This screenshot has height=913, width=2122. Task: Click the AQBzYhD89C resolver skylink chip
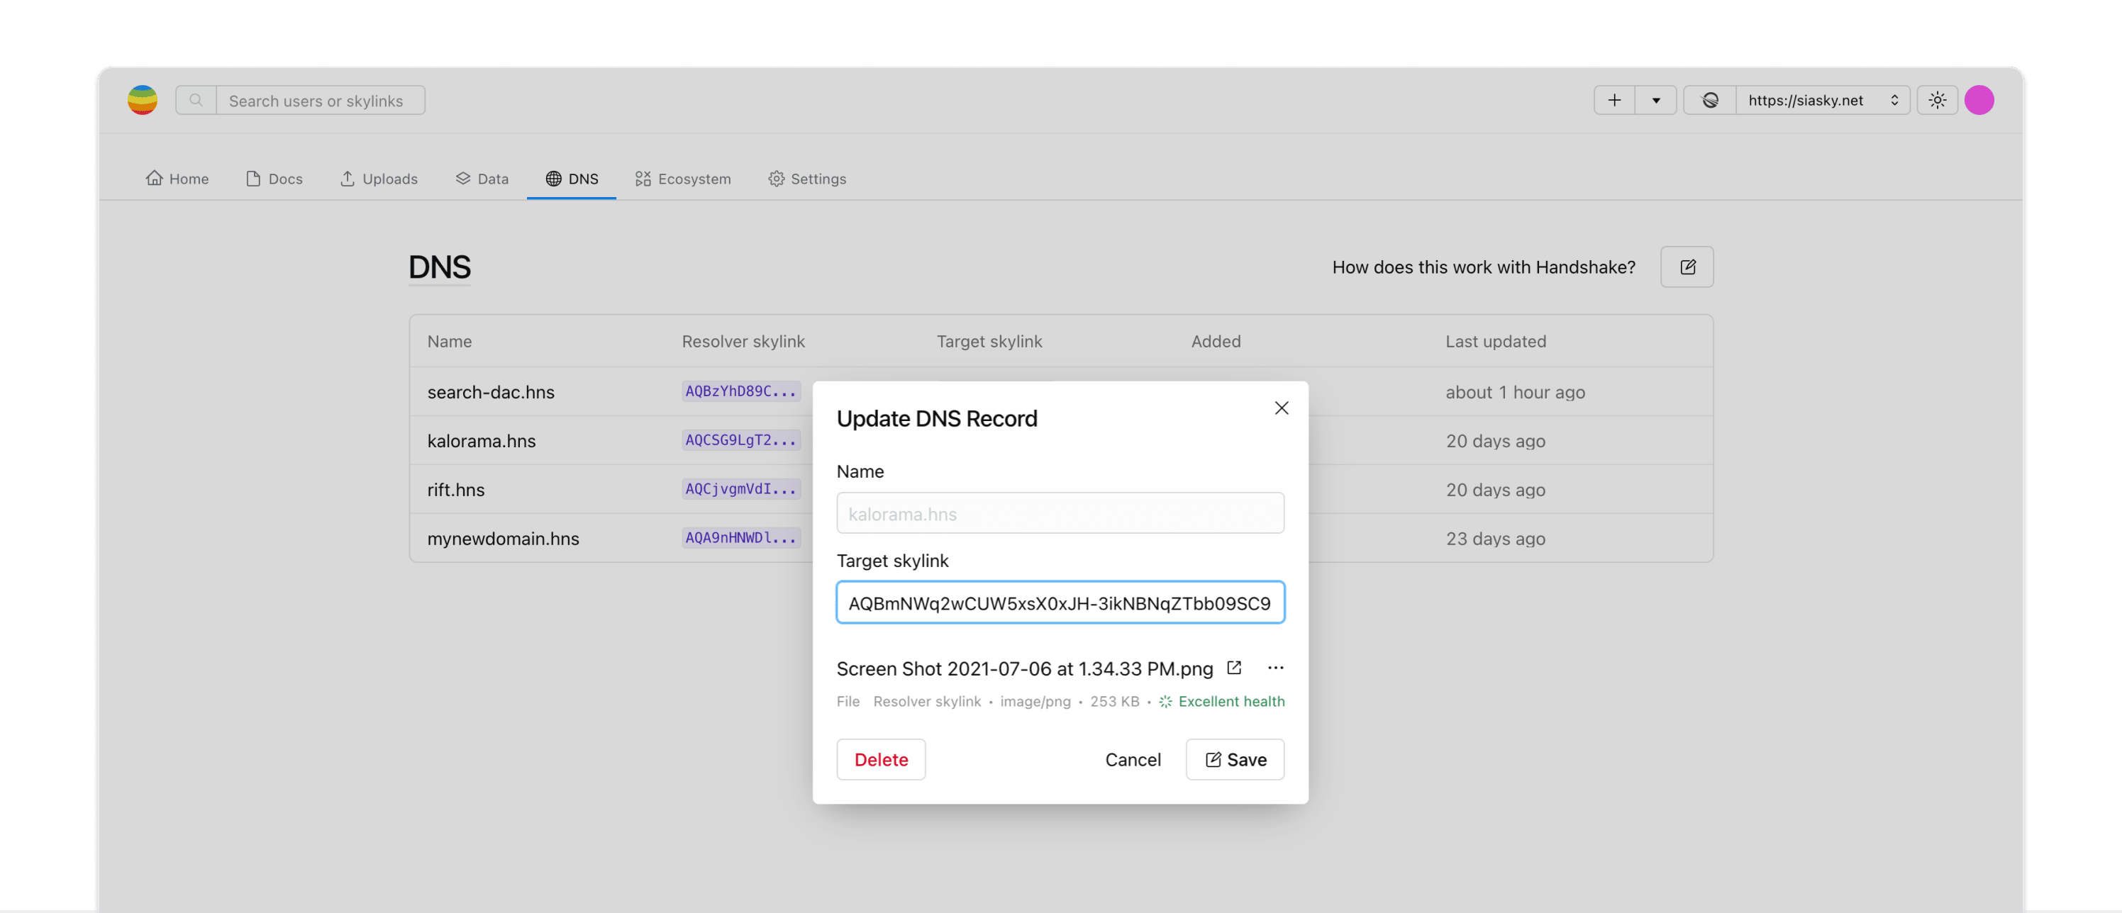pyautogui.click(x=740, y=391)
